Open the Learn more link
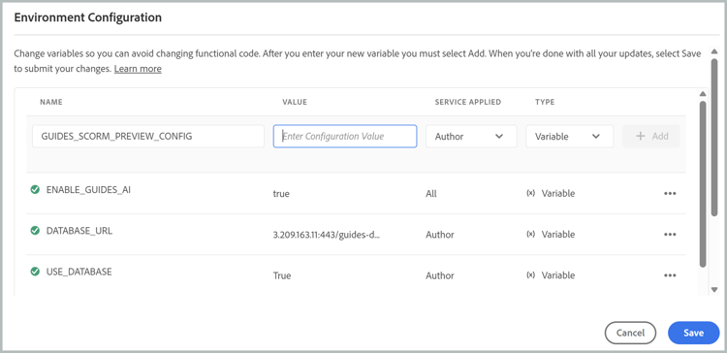 pos(138,69)
